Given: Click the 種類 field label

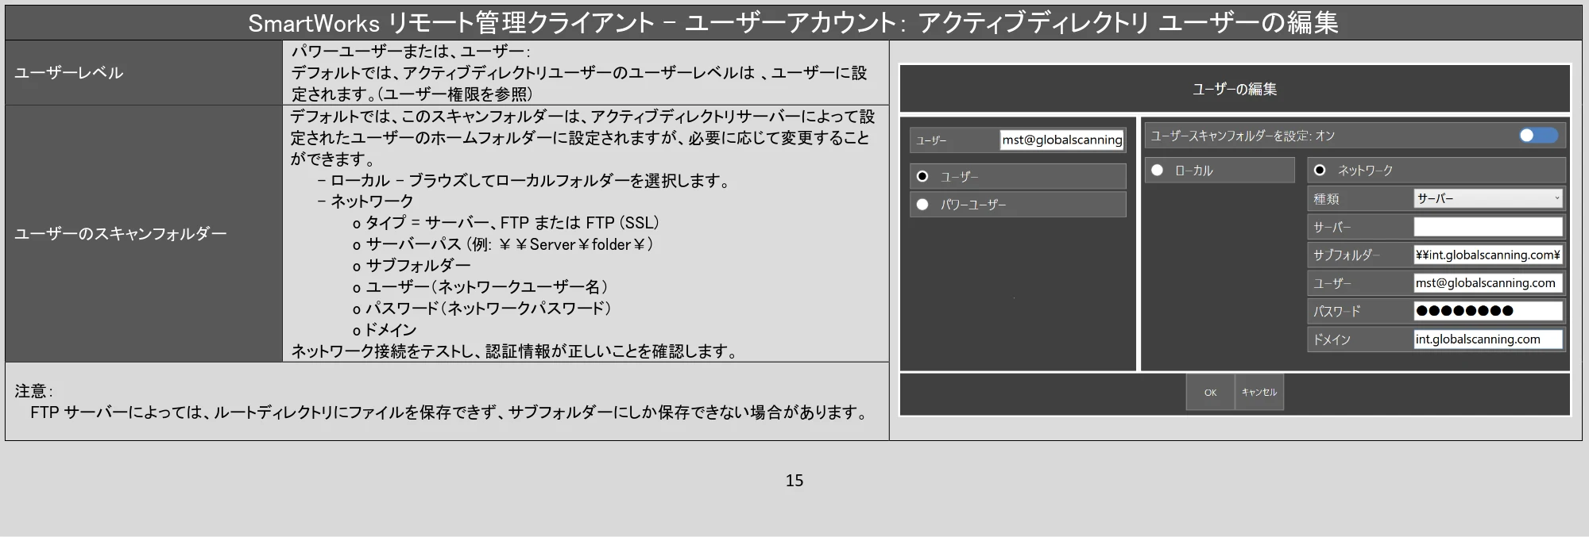Looking at the screenshot, I should pyautogui.click(x=1326, y=199).
